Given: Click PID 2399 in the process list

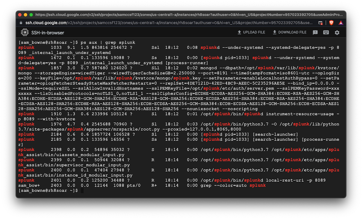Looking at the screenshot, I should click(56, 160).
